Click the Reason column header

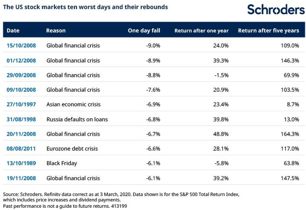pyautogui.click(x=56, y=30)
